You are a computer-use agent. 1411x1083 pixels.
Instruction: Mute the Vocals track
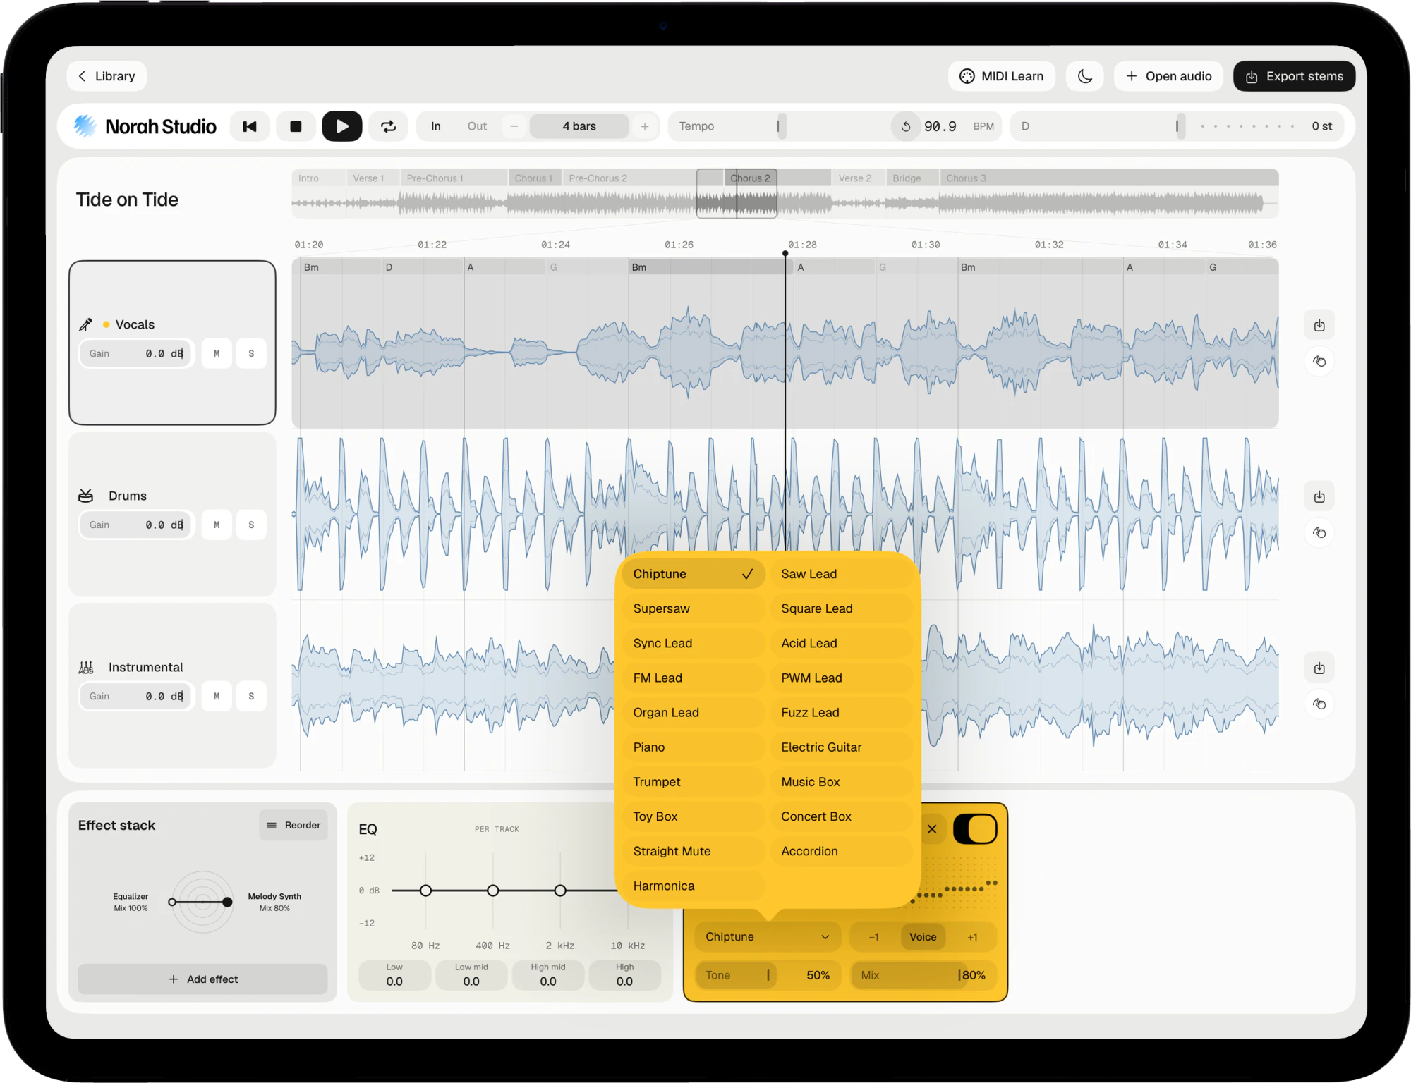click(217, 354)
